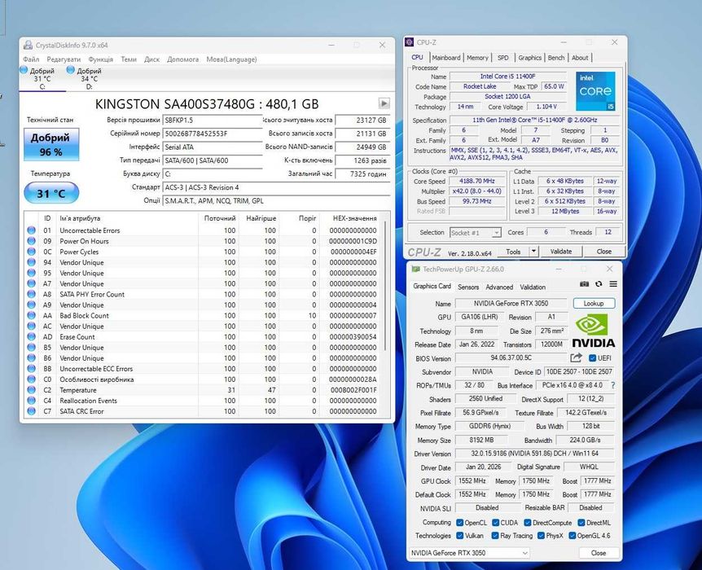This screenshot has height=570, width=702.
Task: Open the Диск menu in CrystalDiskInfo
Action: click(151, 59)
